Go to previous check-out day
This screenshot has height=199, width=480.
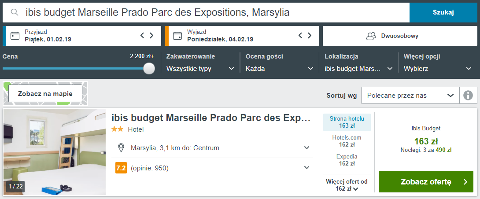[300, 36]
